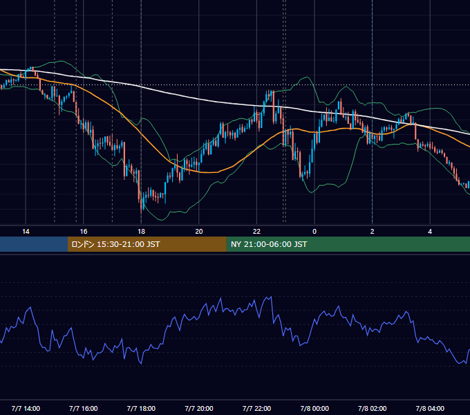Click the blue dashed vertical line at 2
This screenshot has width=470, height=415.
[x=373, y=111]
